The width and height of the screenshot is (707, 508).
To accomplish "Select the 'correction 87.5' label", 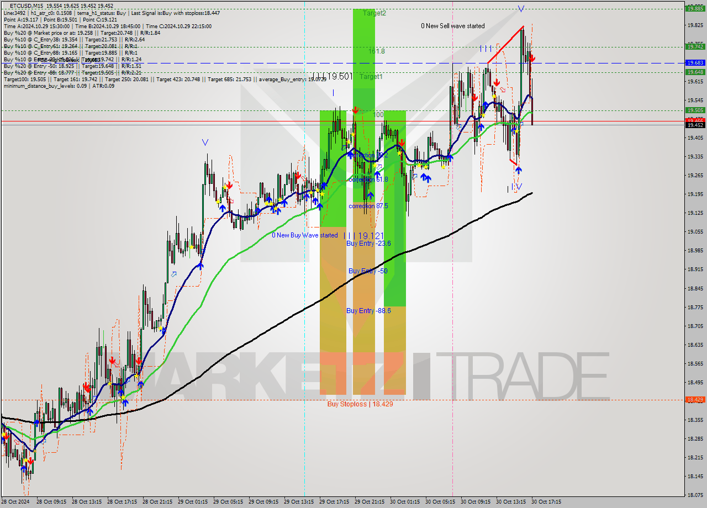I will pos(368,206).
